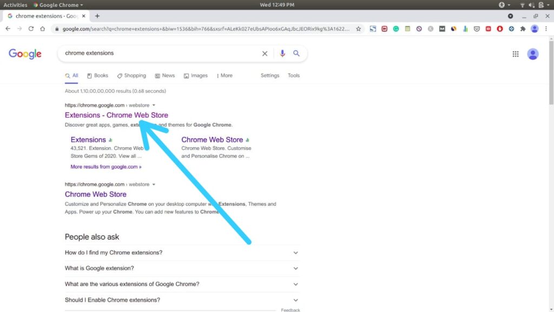Open dropdown arrow beside first webstore URL
Image resolution: width=554 pixels, height=312 pixels.
154,105
